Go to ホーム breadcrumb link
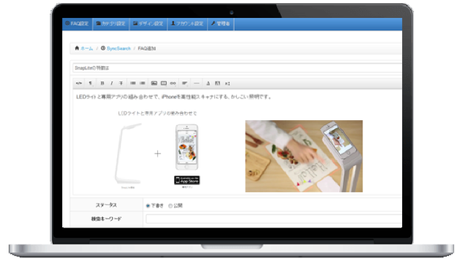Image resolution: width=462 pixels, height=259 pixels. click(x=87, y=48)
